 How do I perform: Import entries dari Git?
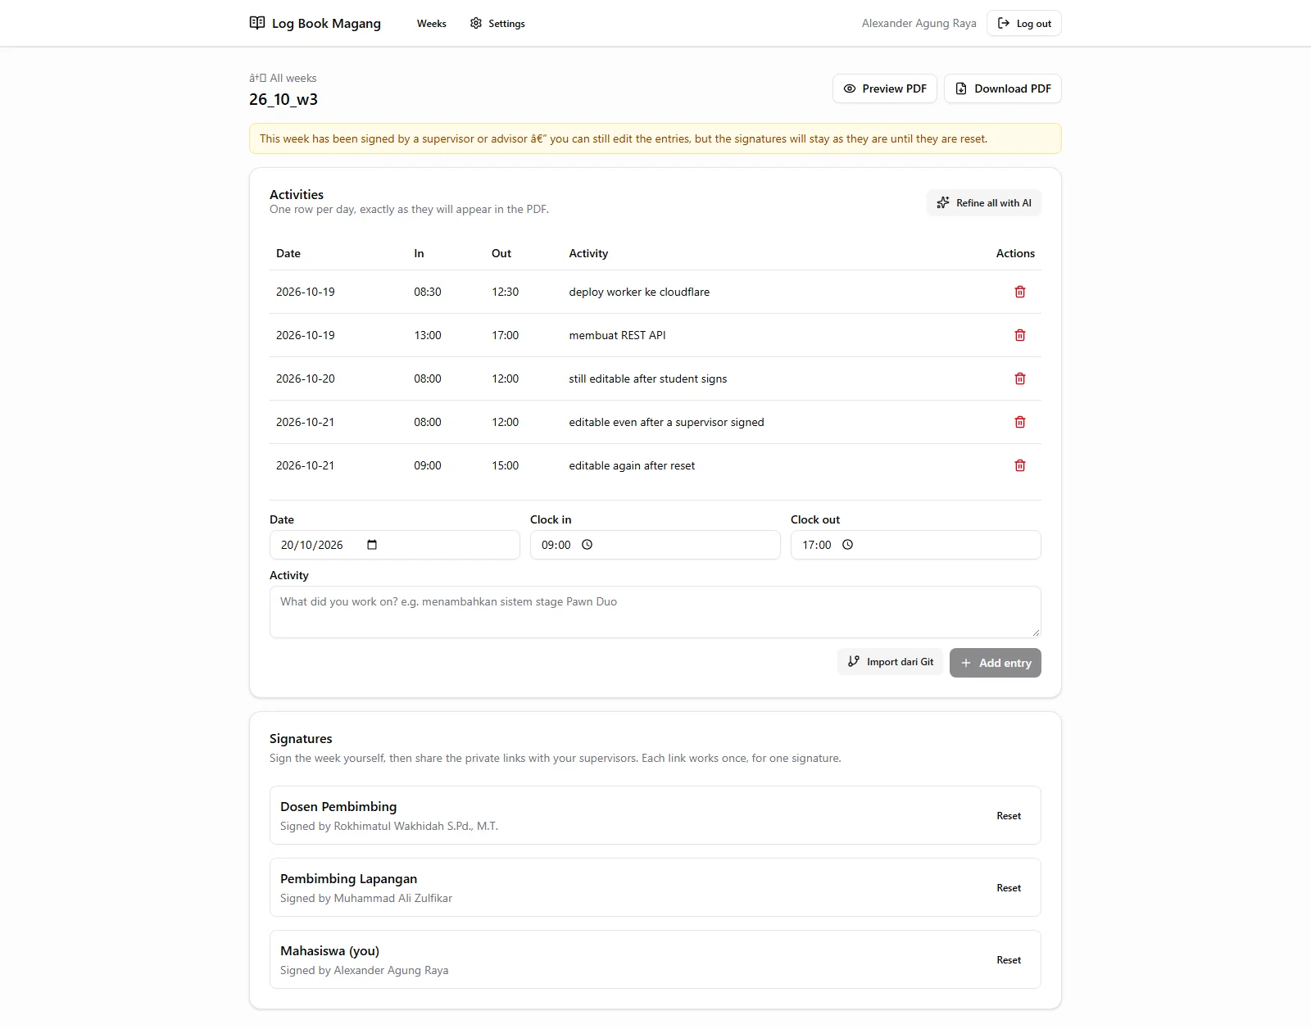pyautogui.click(x=890, y=662)
